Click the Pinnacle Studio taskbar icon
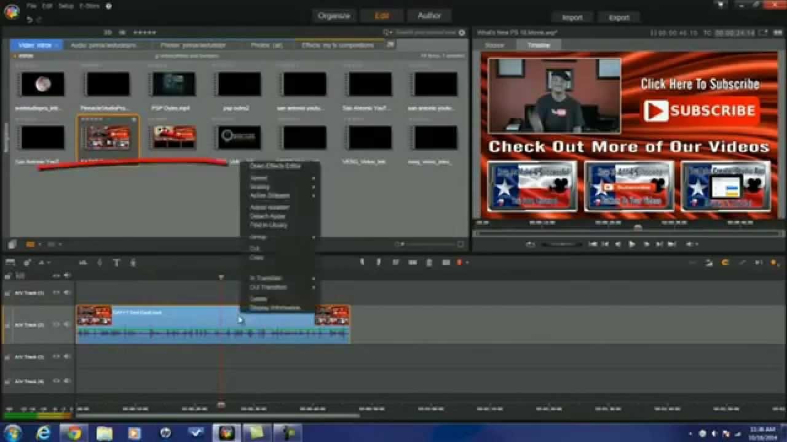The image size is (787, 442). [x=226, y=433]
